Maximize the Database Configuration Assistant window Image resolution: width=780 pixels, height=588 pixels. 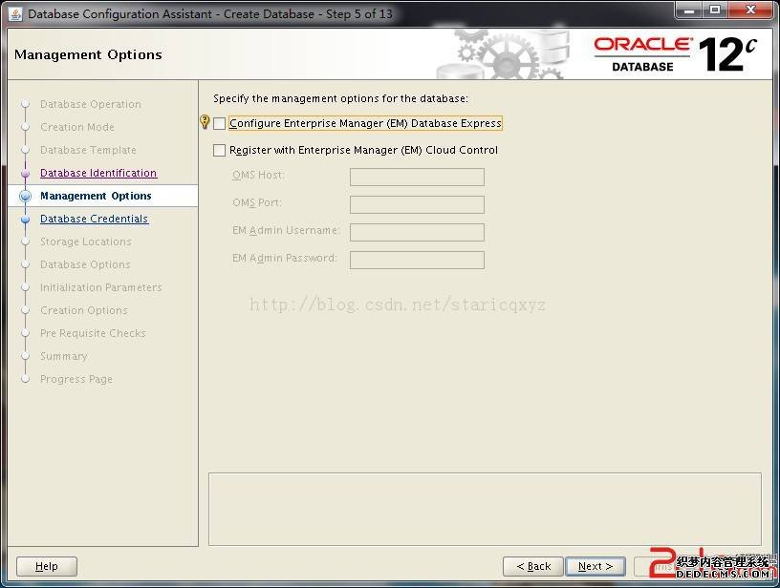pos(715,10)
